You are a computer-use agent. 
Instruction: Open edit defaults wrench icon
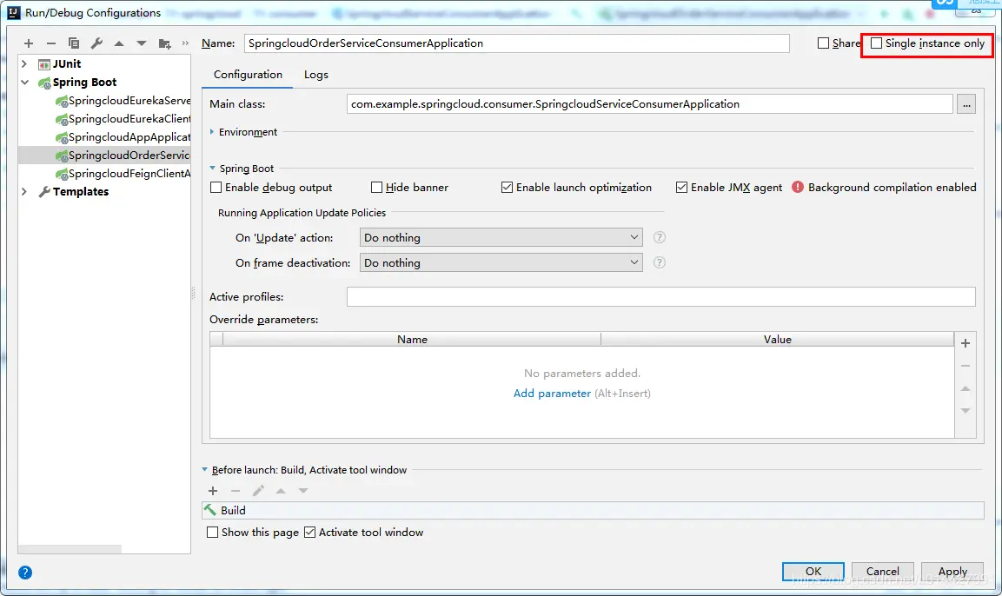coord(96,43)
